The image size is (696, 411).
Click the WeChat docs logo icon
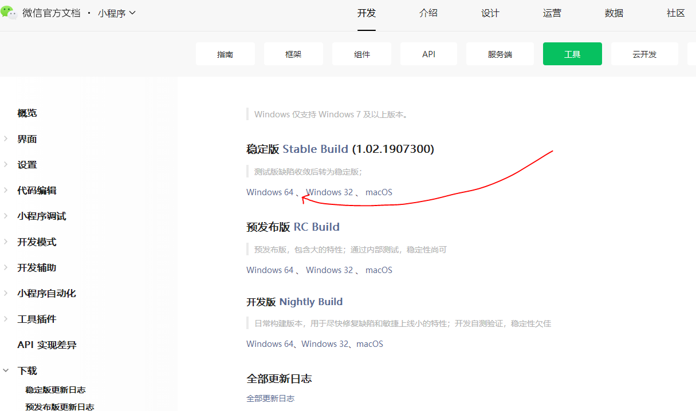click(9, 12)
